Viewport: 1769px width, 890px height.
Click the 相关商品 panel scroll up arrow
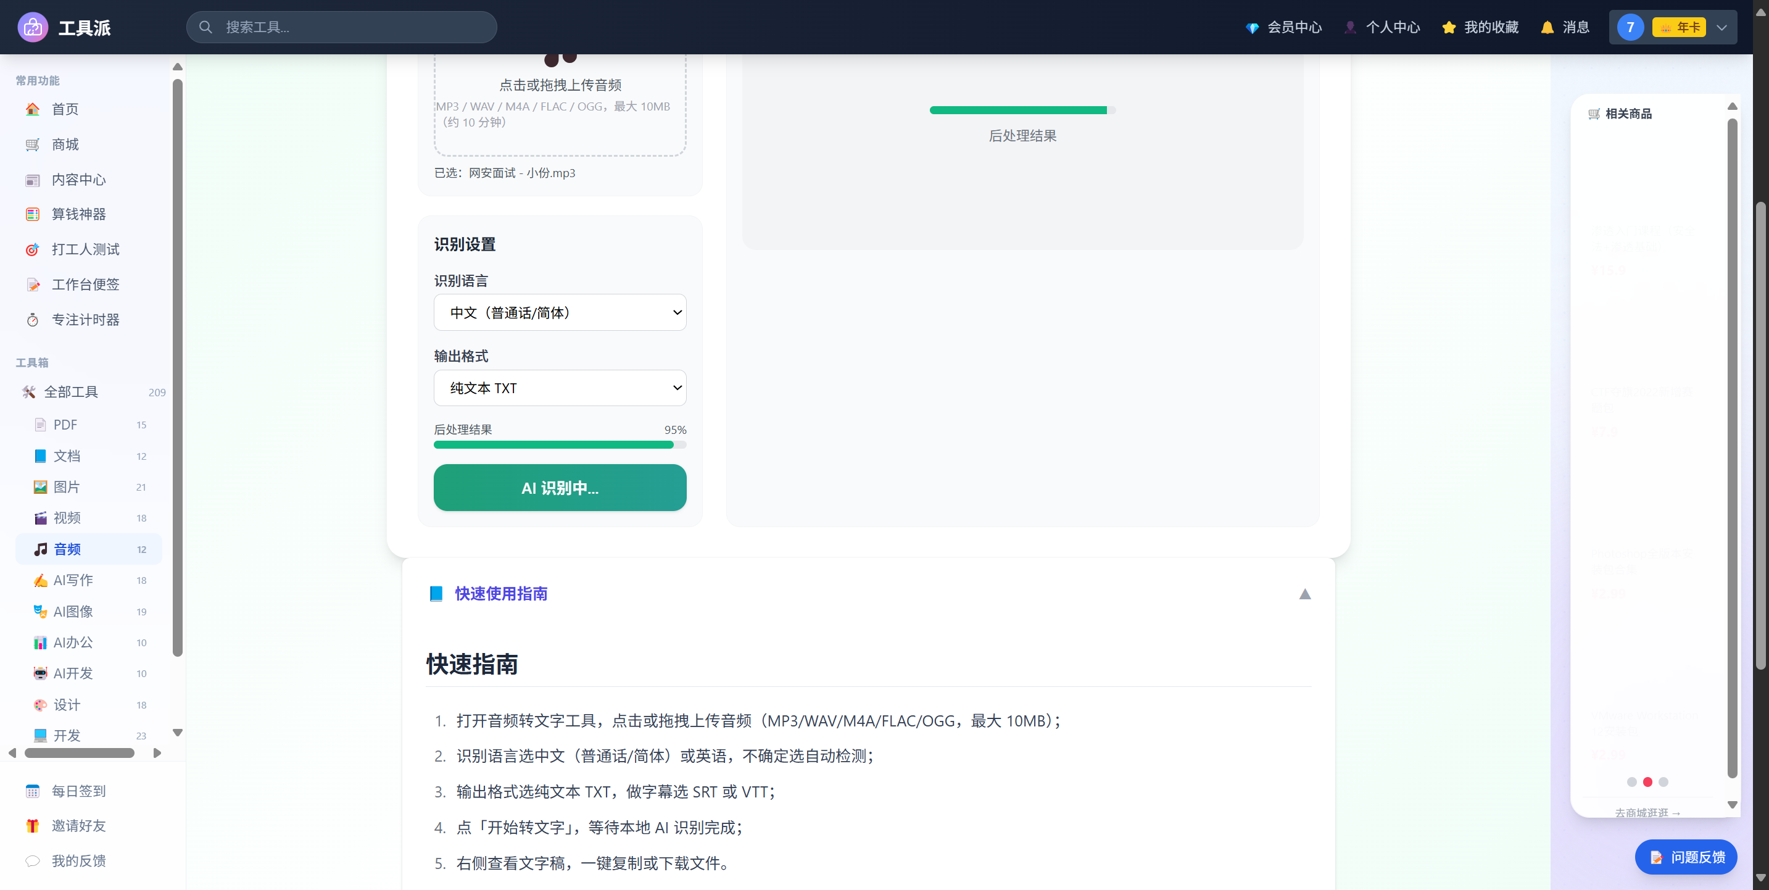click(x=1732, y=106)
